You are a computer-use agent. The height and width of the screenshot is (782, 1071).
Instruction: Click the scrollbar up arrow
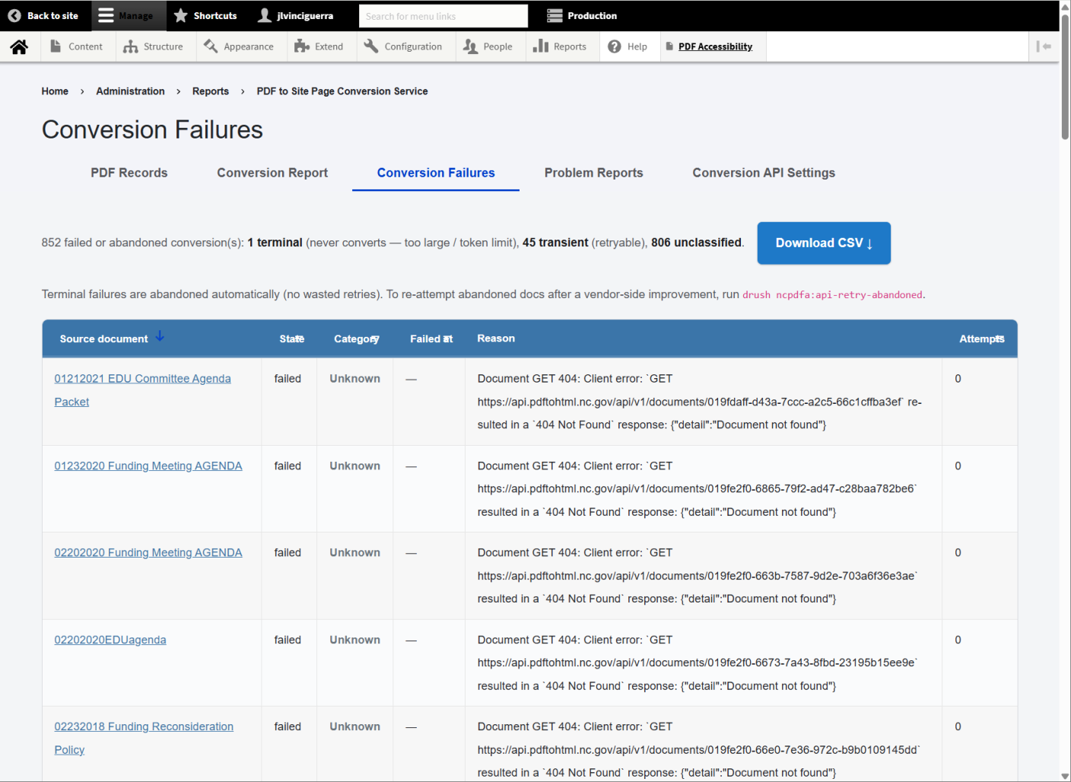point(1065,6)
